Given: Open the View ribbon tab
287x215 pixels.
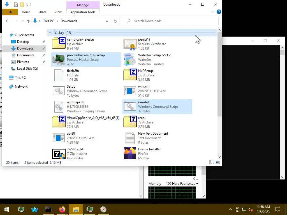Looking at the screenshot, I should click(58, 12).
